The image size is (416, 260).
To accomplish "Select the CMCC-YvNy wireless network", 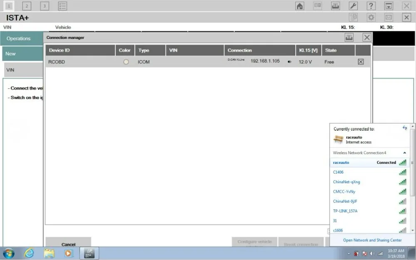I will [x=369, y=192].
